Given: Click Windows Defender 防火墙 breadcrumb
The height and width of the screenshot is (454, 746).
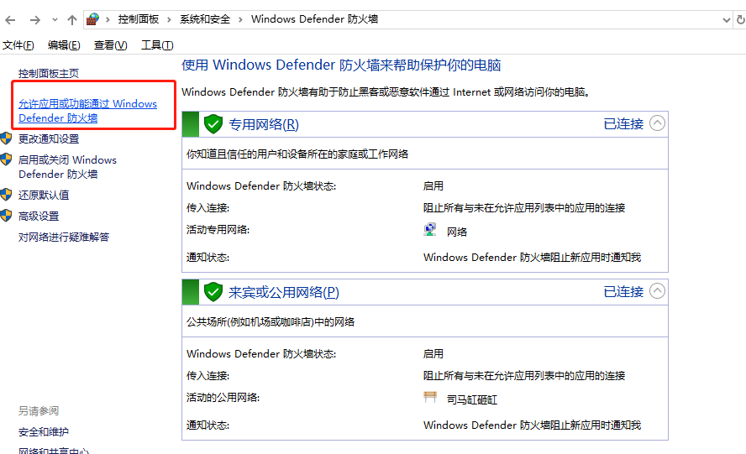Looking at the screenshot, I should [x=314, y=19].
